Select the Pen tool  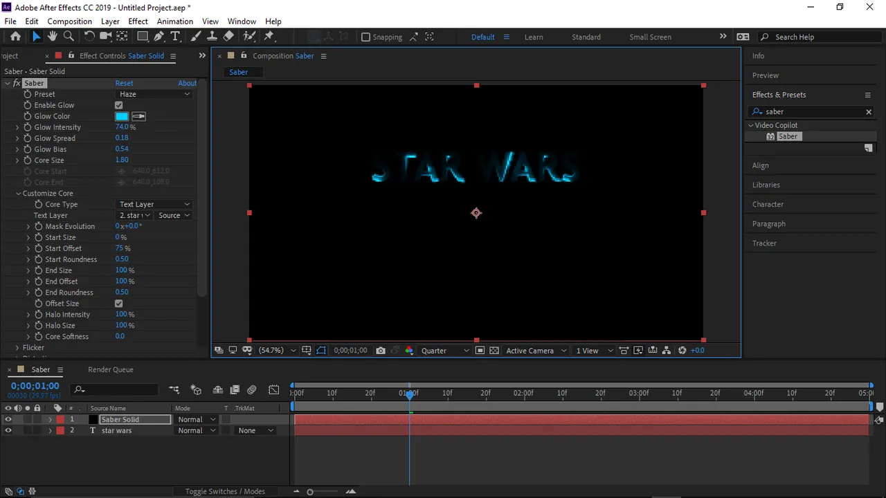(x=159, y=37)
